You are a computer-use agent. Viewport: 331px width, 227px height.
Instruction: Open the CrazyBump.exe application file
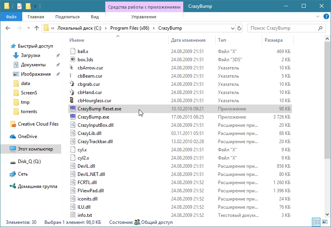coord(93,117)
